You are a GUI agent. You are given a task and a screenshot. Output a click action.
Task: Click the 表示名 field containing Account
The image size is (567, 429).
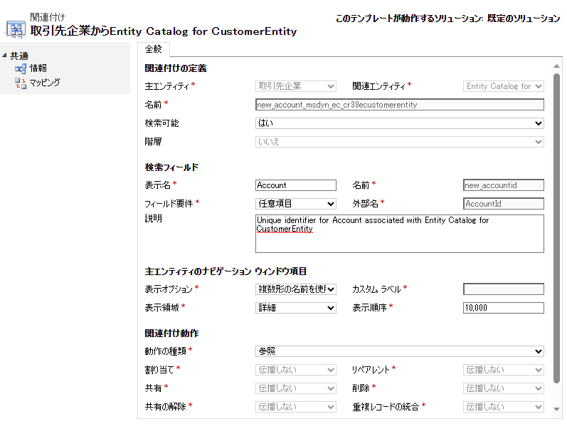[296, 185]
